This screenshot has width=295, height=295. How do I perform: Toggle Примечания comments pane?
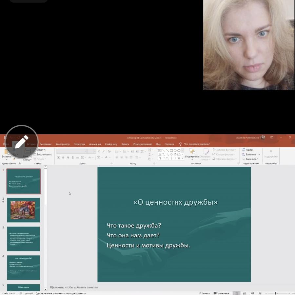coord(221,293)
